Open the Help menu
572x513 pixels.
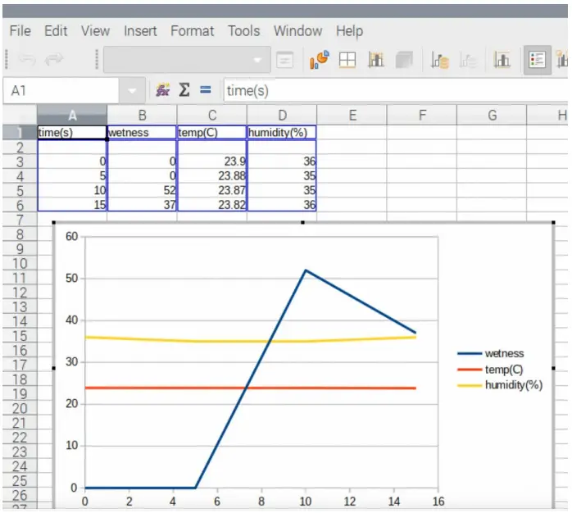(349, 31)
